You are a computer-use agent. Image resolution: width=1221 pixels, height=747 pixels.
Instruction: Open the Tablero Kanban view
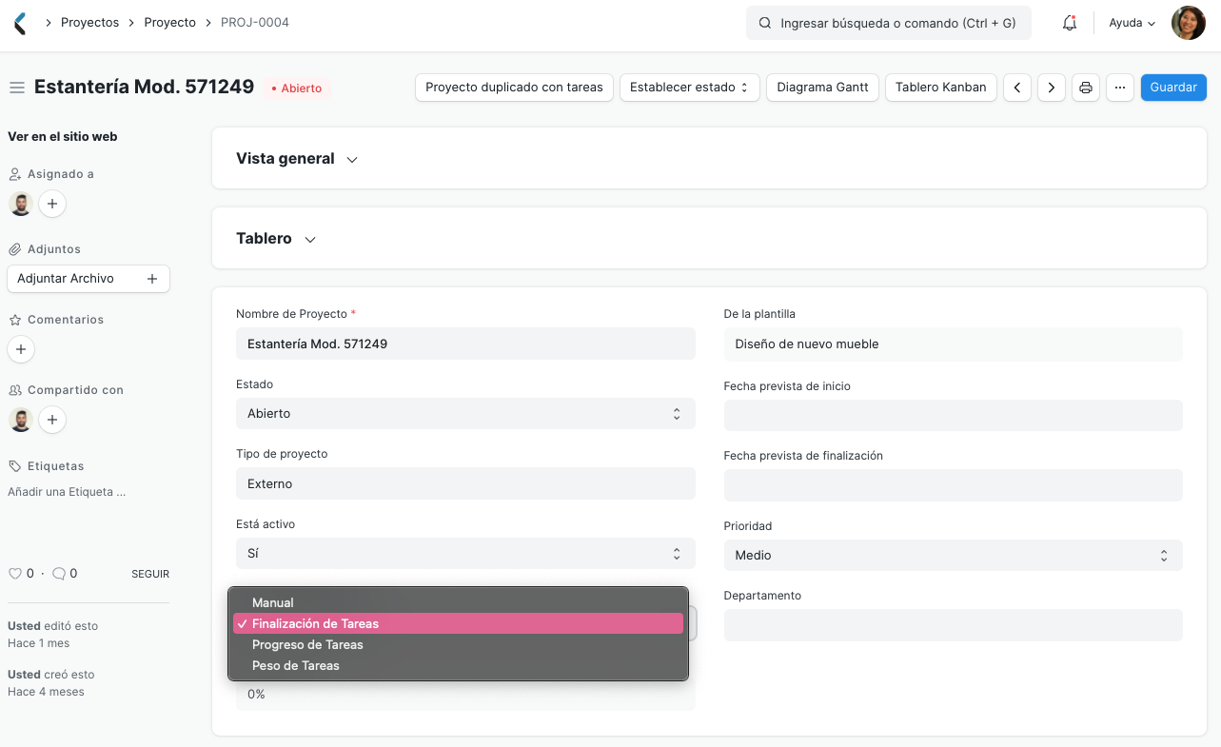(941, 88)
